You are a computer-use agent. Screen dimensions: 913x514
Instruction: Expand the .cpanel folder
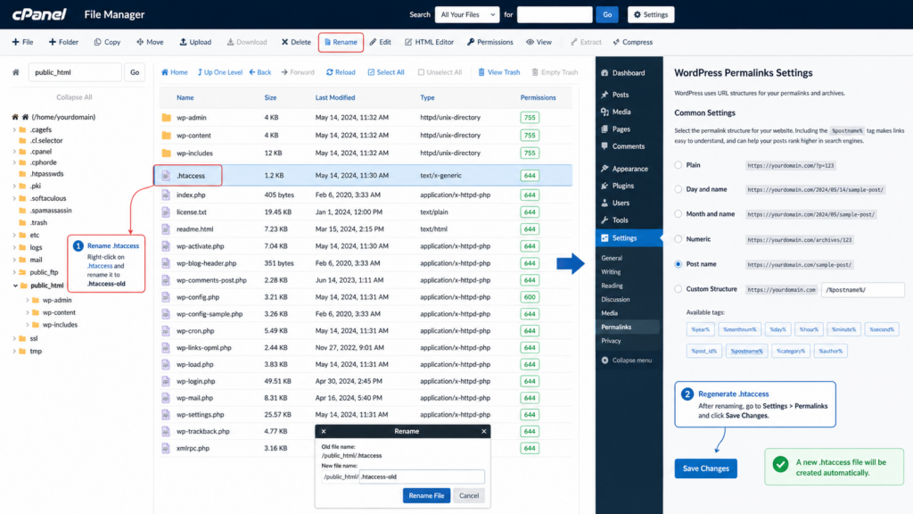pos(14,152)
